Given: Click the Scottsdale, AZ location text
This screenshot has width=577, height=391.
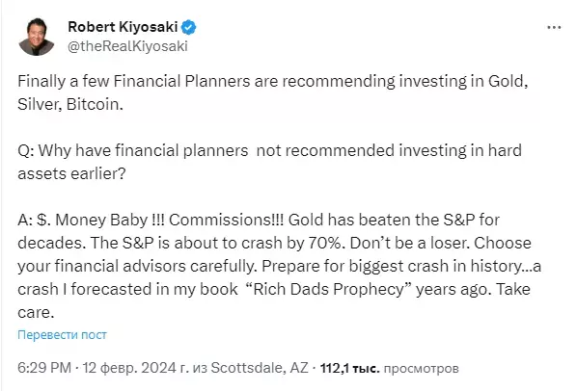Looking at the screenshot, I should coord(260,368).
